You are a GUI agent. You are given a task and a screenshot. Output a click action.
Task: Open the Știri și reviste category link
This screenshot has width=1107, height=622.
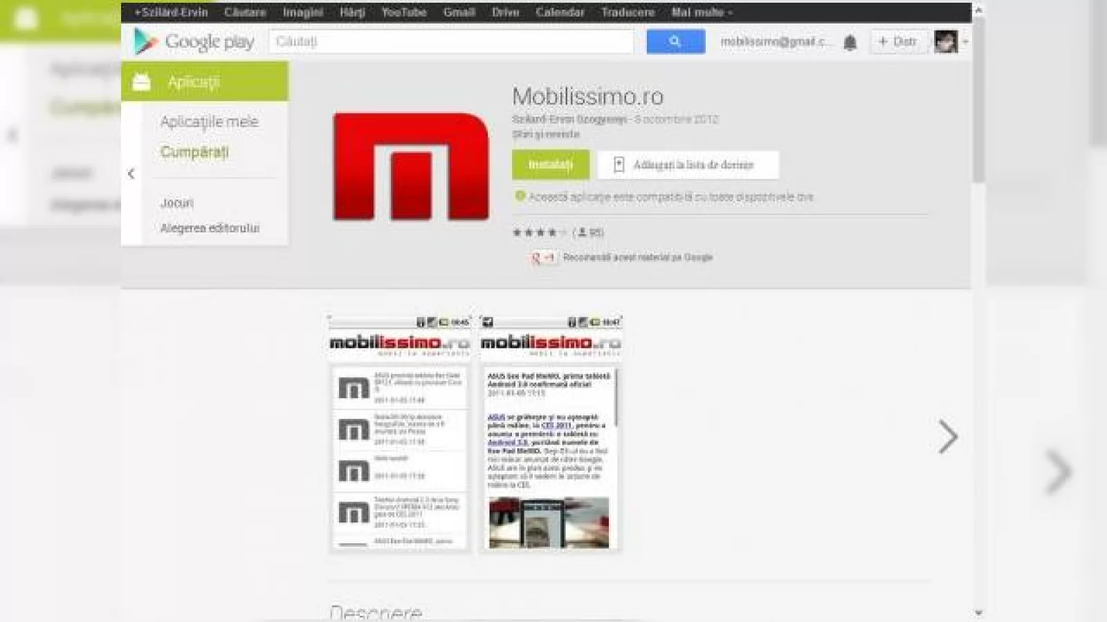tap(546, 134)
